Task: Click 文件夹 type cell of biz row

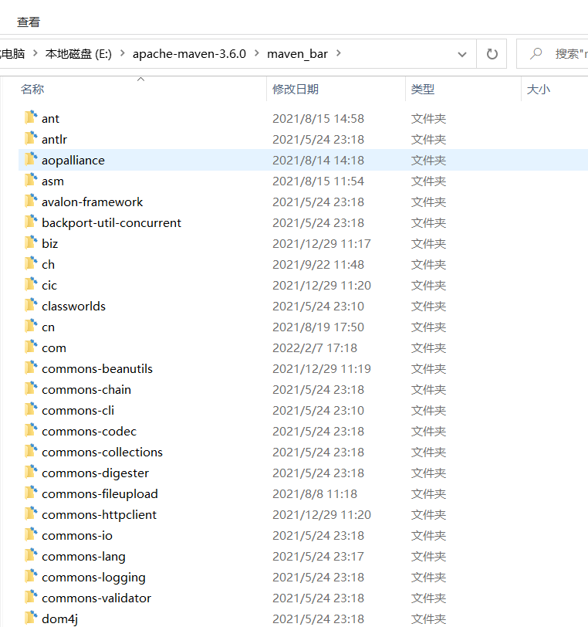Action: [428, 243]
